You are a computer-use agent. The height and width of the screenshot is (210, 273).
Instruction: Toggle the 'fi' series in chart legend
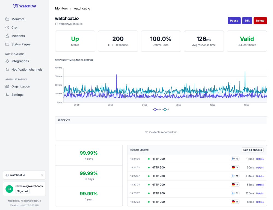pyautogui.click(x=166, y=109)
